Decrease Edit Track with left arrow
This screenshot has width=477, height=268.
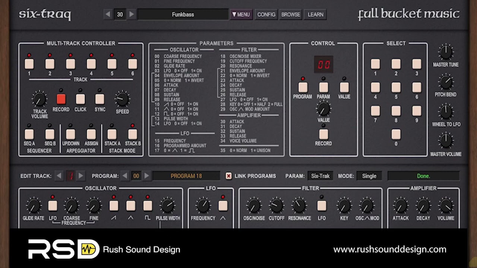click(59, 176)
